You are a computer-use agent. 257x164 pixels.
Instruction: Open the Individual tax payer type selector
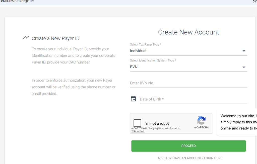tap(188, 51)
